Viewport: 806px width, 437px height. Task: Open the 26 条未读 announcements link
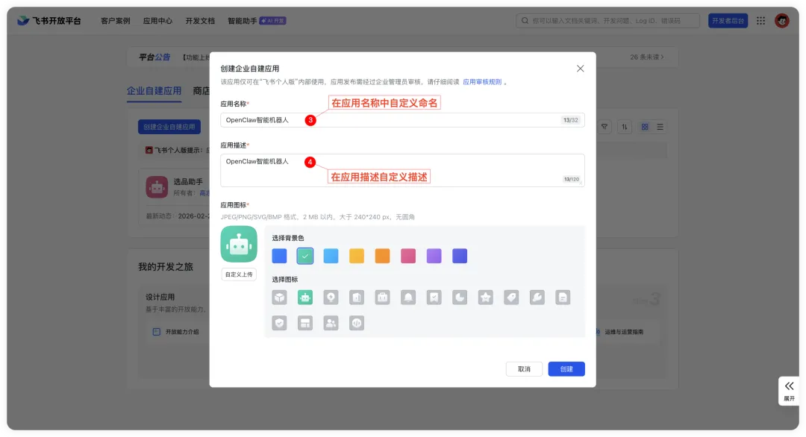(647, 57)
